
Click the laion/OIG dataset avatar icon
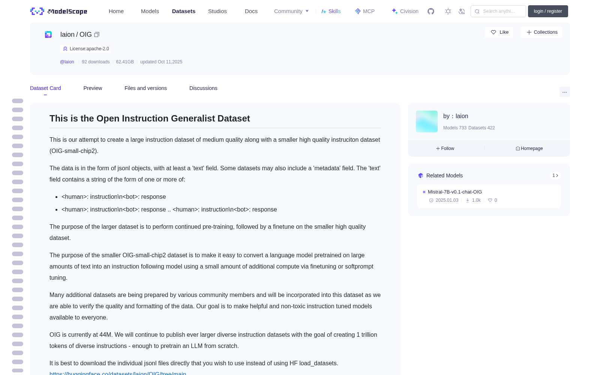coord(48,34)
